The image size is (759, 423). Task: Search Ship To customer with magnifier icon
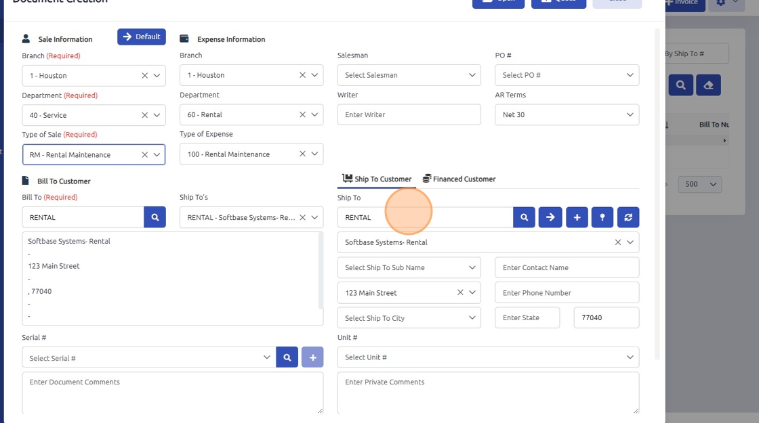point(525,217)
